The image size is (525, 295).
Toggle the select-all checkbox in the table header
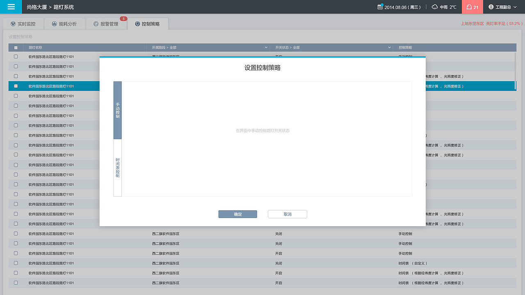[16, 48]
